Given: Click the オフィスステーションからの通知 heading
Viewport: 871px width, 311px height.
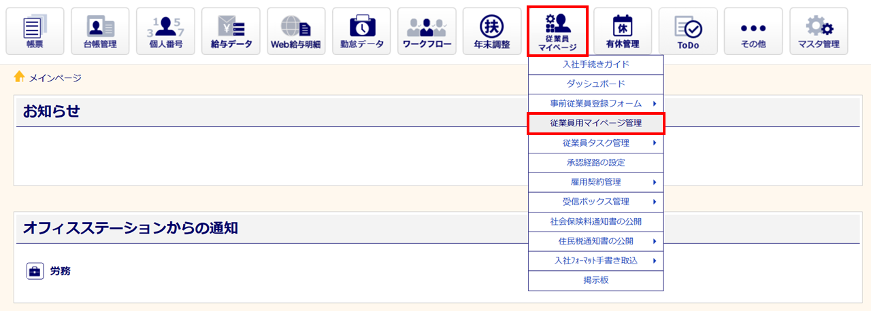Looking at the screenshot, I should (x=130, y=228).
